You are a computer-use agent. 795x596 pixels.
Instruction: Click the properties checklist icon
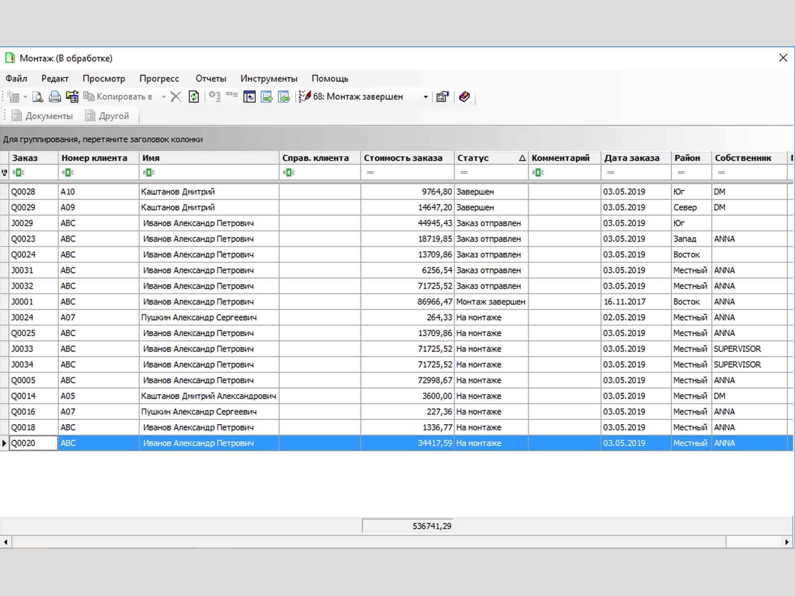(x=442, y=97)
